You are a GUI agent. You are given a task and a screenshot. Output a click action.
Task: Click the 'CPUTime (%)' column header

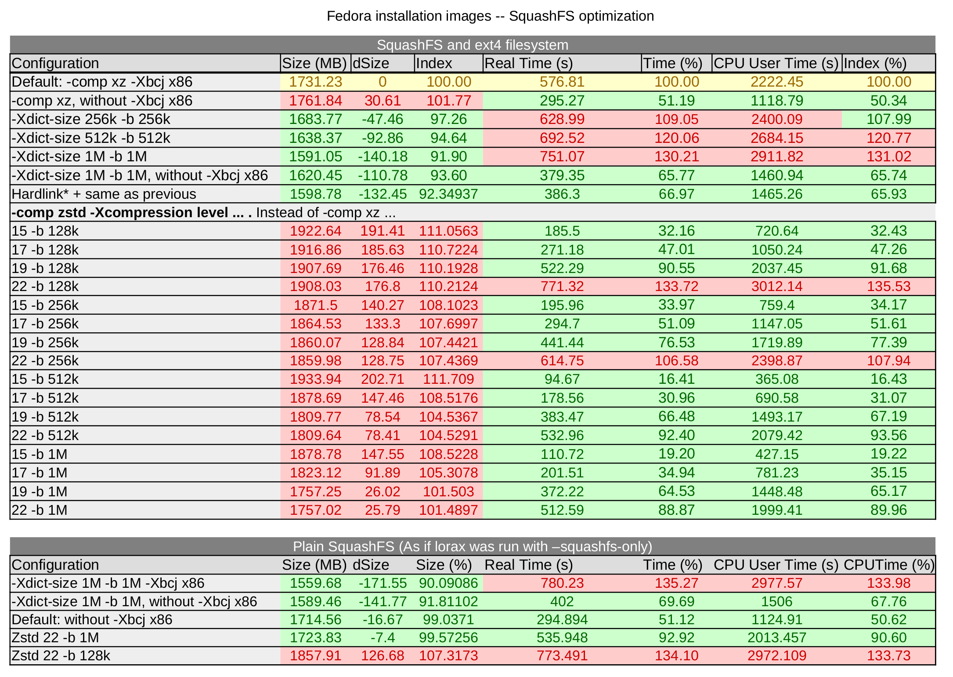pyautogui.click(x=888, y=565)
